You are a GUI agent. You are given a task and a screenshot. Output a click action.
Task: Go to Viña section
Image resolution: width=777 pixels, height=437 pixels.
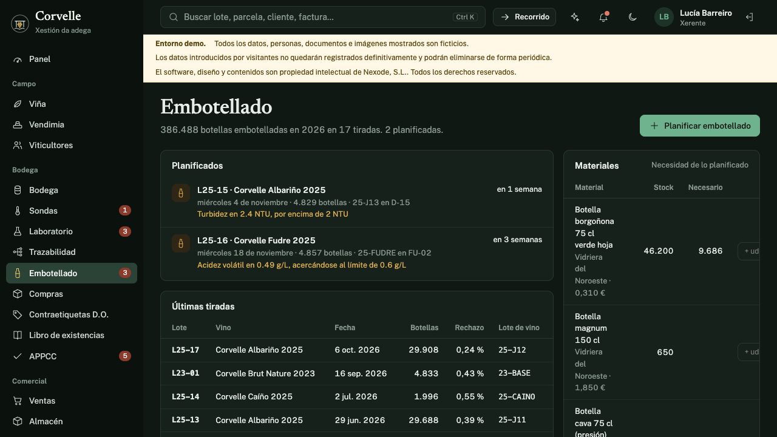(x=72, y=104)
